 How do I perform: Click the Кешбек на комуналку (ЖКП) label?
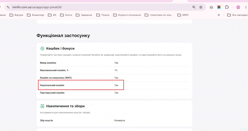pyautogui.click(x=56, y=78)
